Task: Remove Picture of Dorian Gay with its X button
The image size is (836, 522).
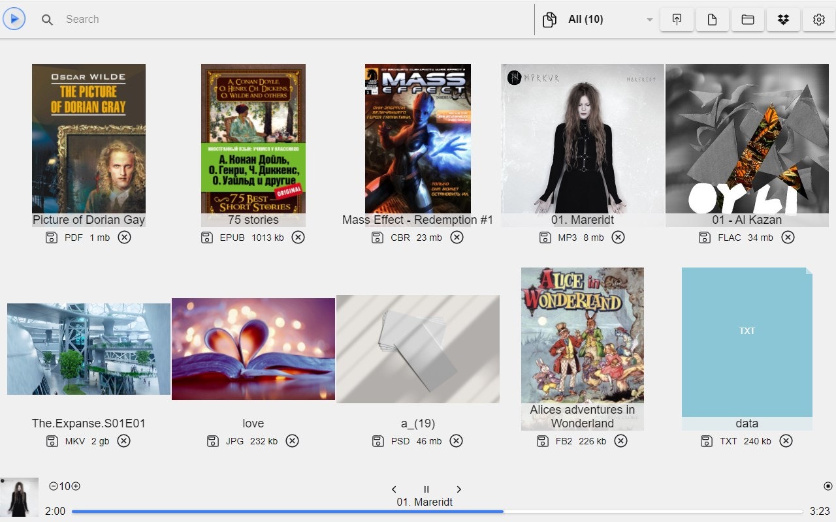Action: coord(124,238)
